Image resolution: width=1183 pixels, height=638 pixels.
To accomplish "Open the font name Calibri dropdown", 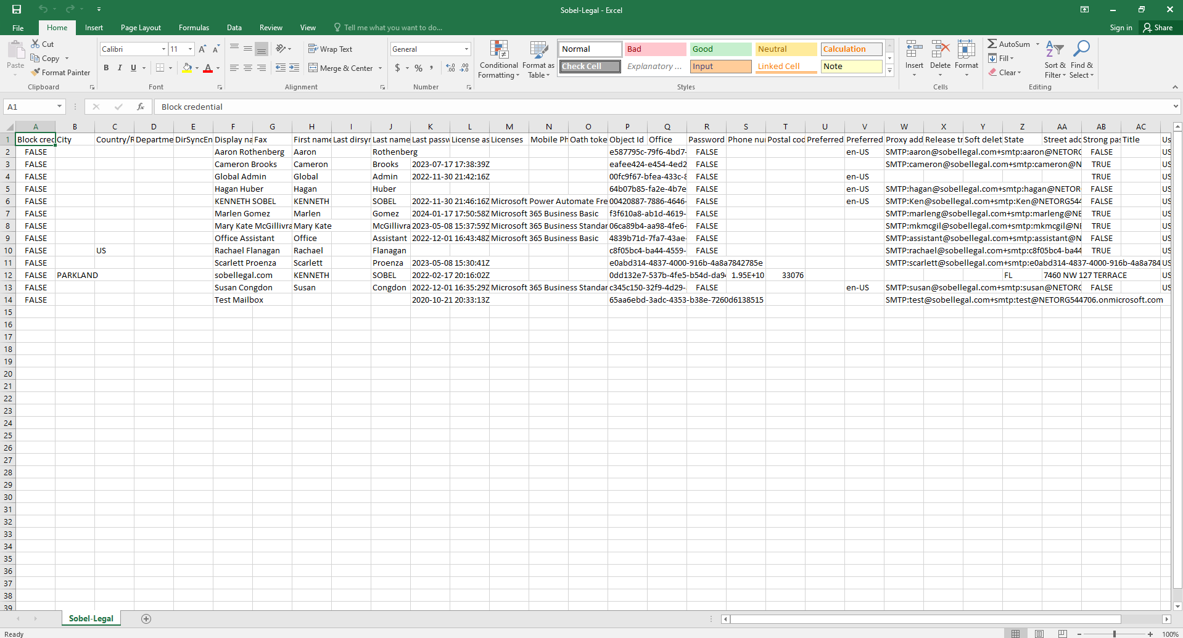I will (x=163, y=49).
